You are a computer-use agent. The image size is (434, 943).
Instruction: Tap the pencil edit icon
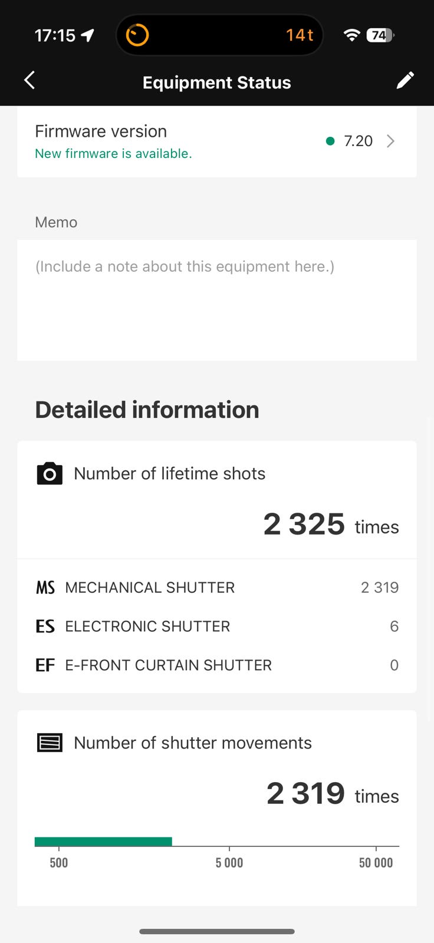pyautogui.click(x=405, y=81)
